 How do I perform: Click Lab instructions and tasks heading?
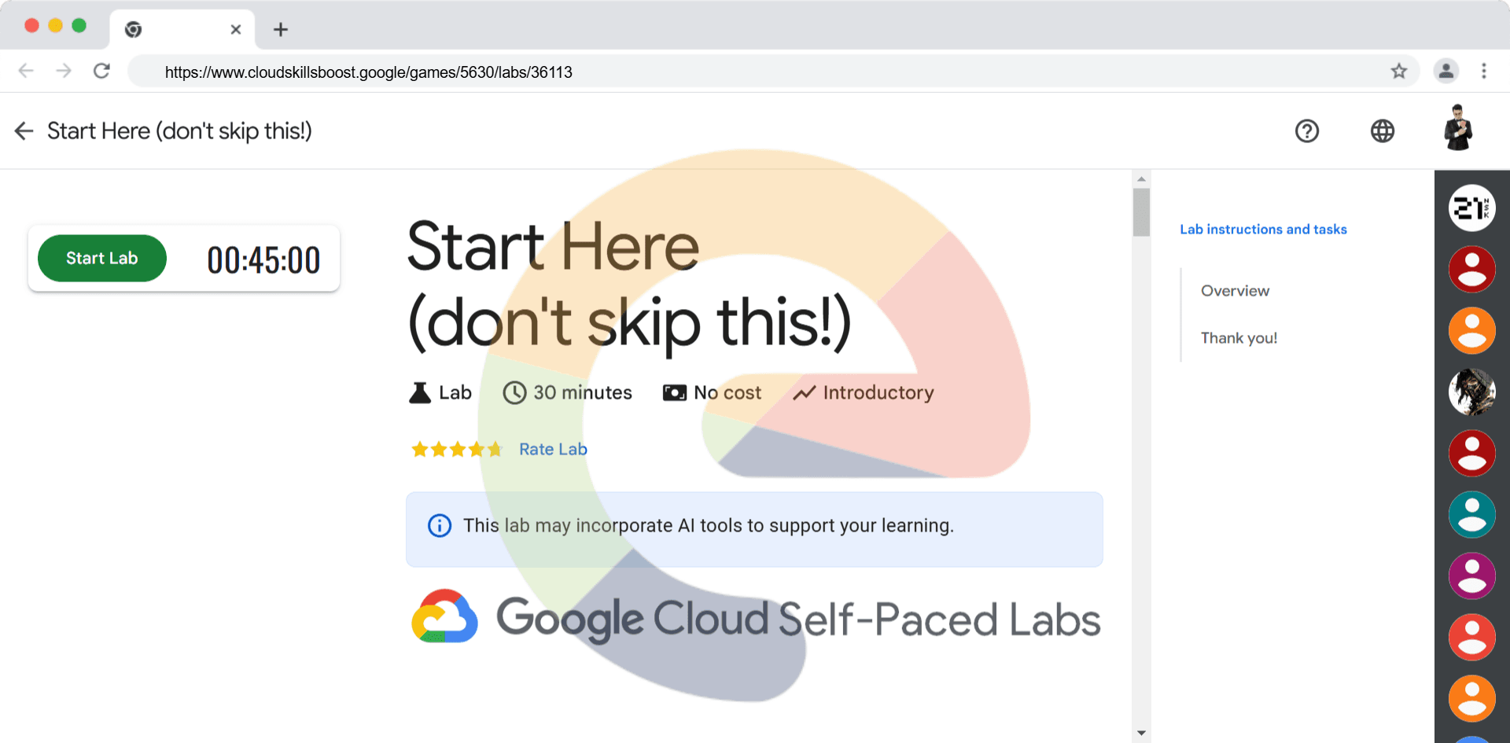[x=1263, y=230]
